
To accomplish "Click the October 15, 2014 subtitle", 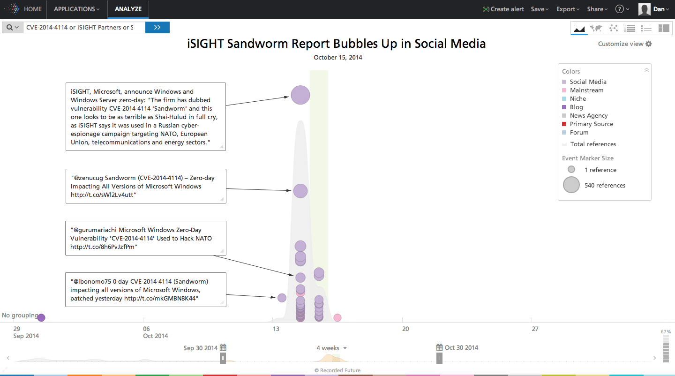I will (x=338, y=58).
